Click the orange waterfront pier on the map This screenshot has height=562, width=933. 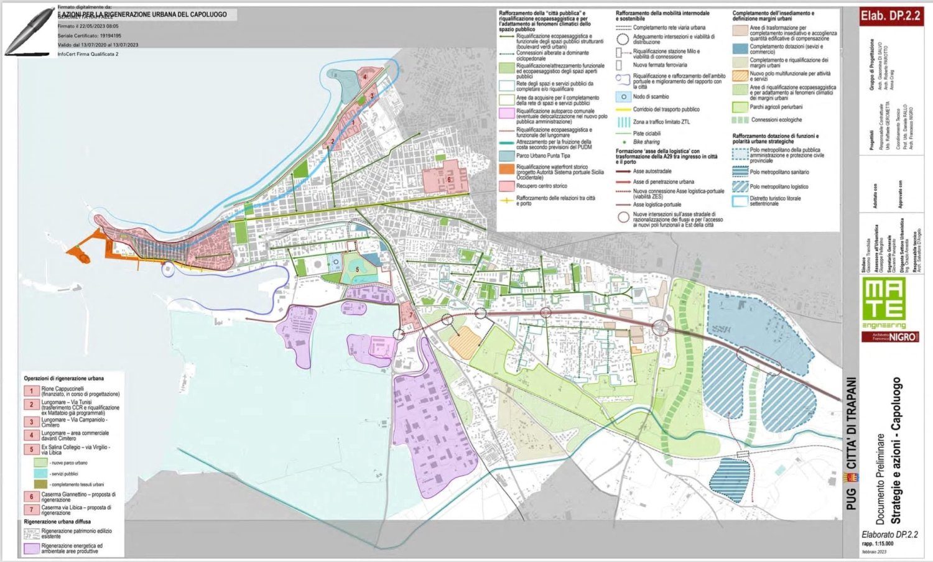click(85, 246)
